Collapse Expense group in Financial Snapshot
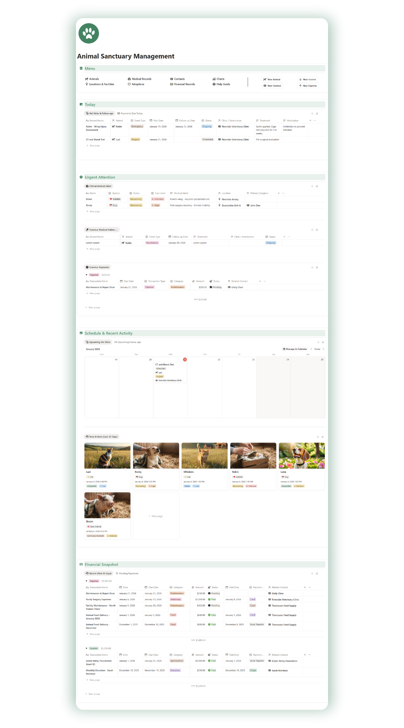The width and height of the screenshot is (404, 728). tap(86, 581)
